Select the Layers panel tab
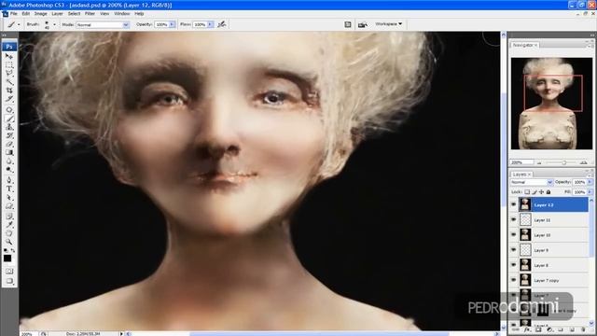The image size is (597, 336). tap(521, 175)
